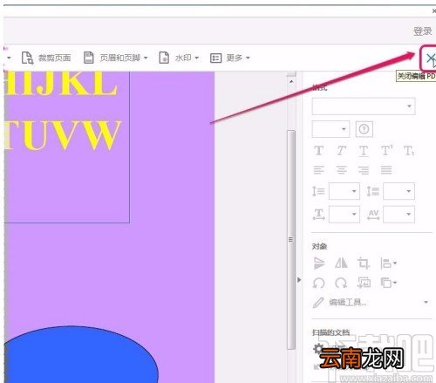Click the yellow TUVW text in document
This screenshot has width=436, height=383.
(62, 135)
